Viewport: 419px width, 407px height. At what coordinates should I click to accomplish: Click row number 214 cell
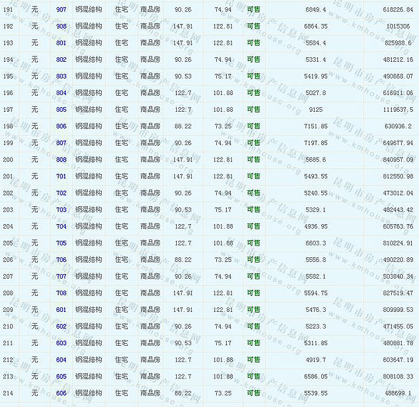pyautogui.click(x=8, y=393)
